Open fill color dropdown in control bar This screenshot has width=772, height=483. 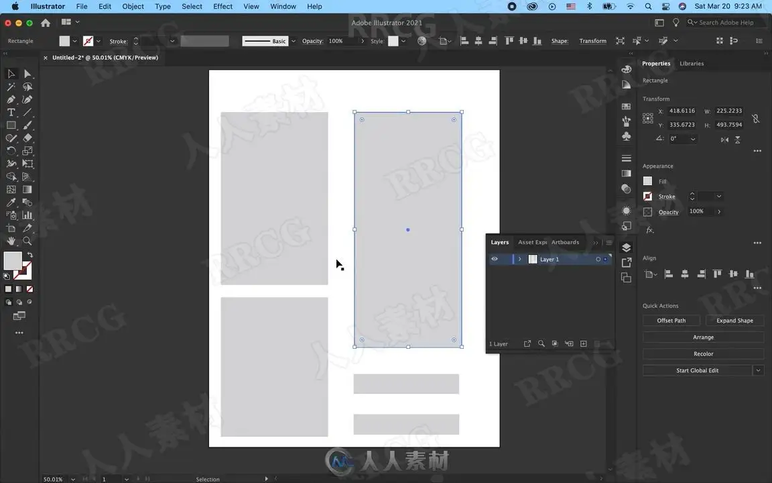(x=75, y=42)
